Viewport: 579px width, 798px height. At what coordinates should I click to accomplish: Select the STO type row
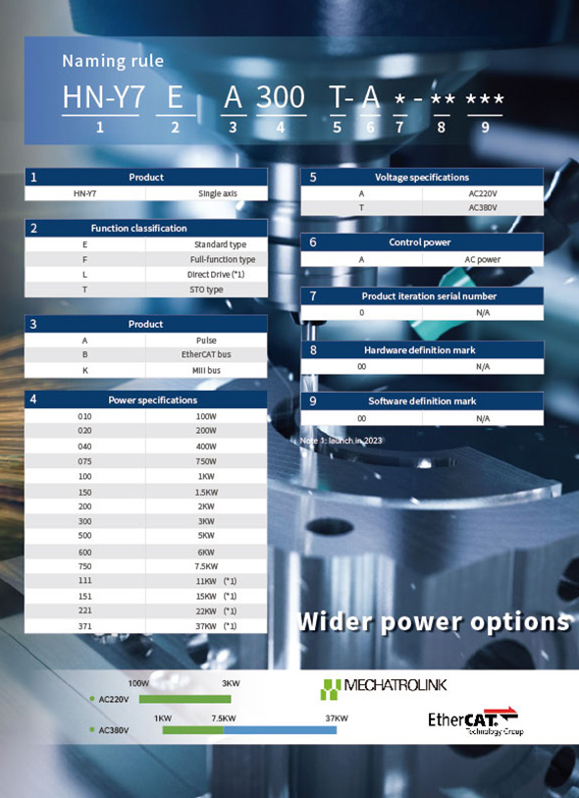click(146, 290)
